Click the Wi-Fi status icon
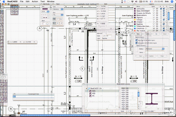Image resolution: width=176 pixels, height=117 pixels. [x=132, y=2]
